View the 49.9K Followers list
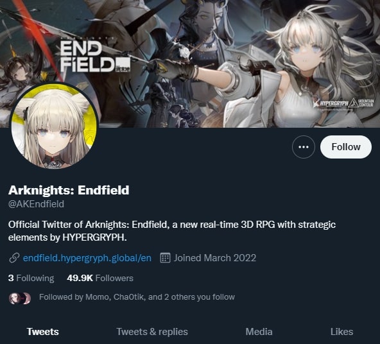 tap(100, 278)
